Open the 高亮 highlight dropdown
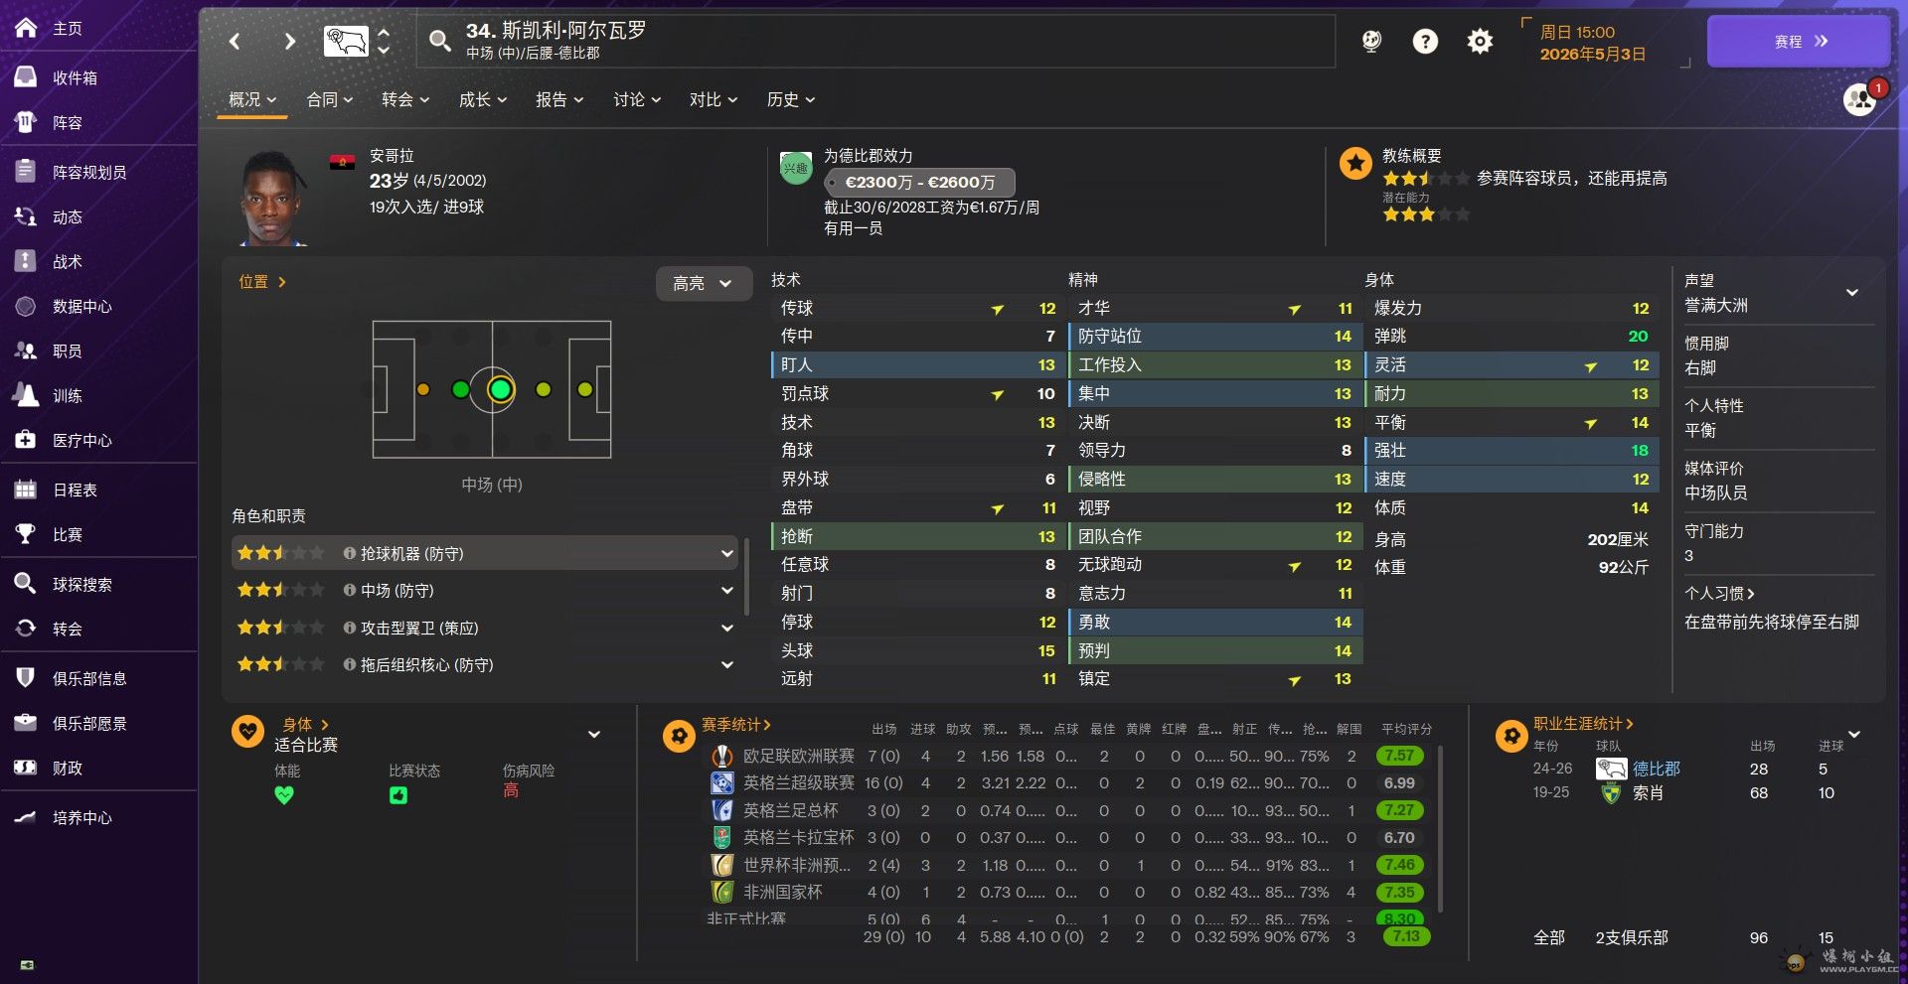Viewport: 1908px width, 984px height. [703, 284]
